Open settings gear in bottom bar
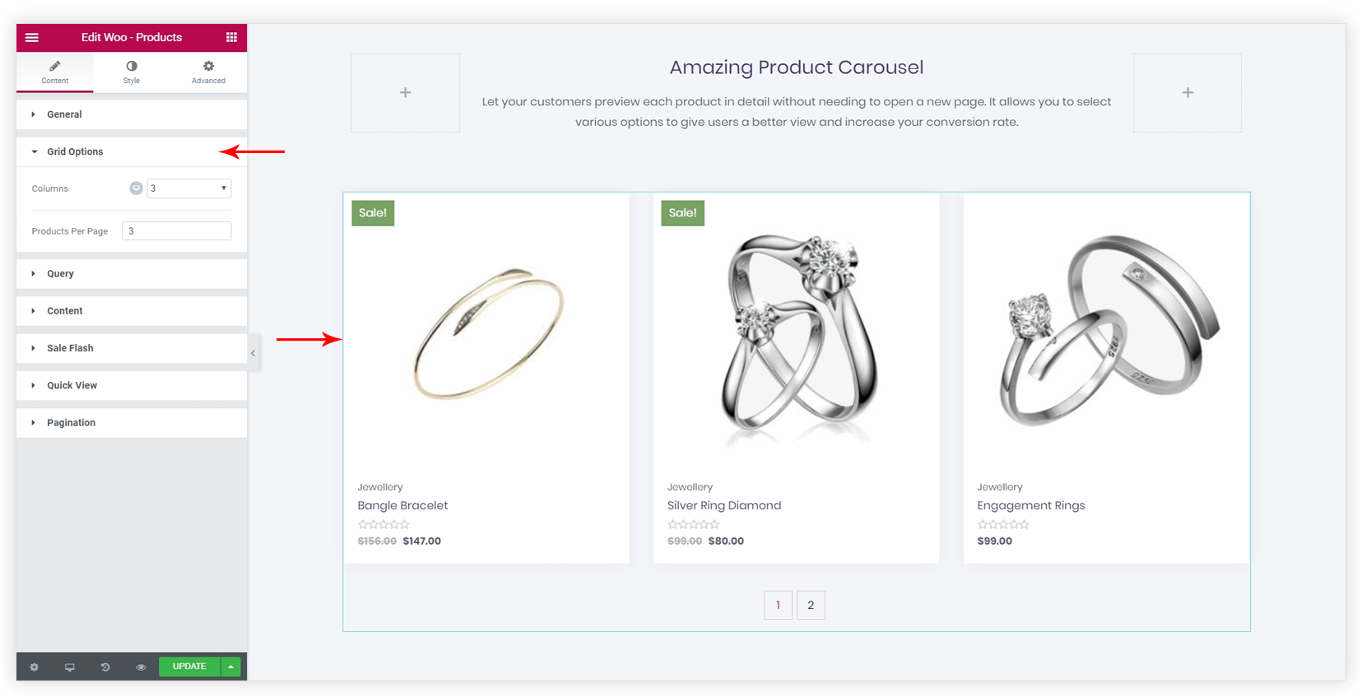Viewport: 1362px width, 697px height. tap(35, 667)
